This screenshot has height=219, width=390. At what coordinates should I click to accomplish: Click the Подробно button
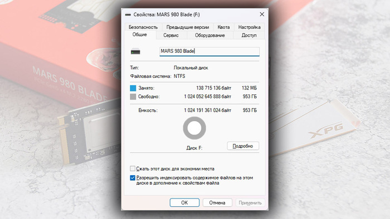pos(243,146)
